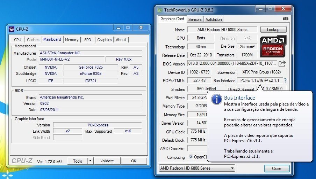Click the OK button in CPU-Z
Image resolution: width=316 pixels, height=179 pixels.
click(x=134, y=161)
